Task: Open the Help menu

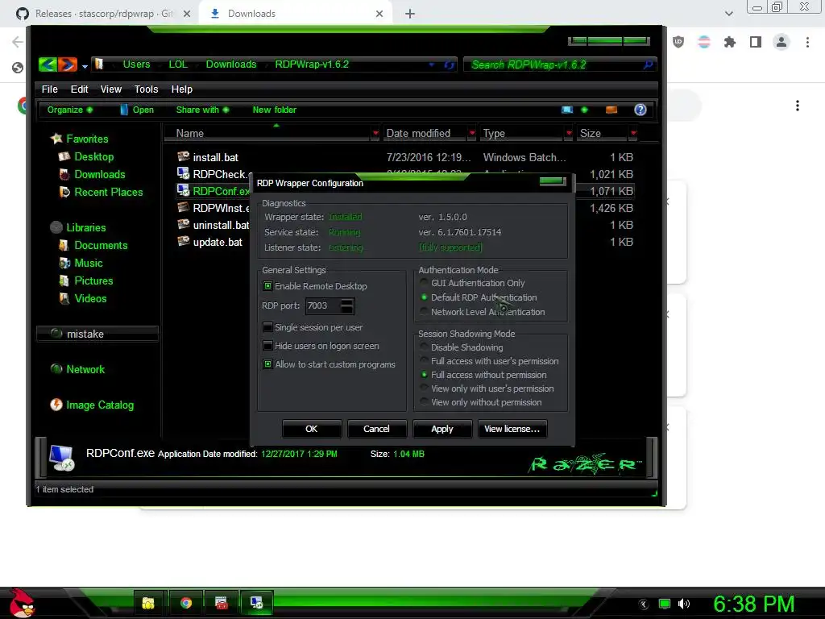Action: pyautogui.click(x=181, y=89)
